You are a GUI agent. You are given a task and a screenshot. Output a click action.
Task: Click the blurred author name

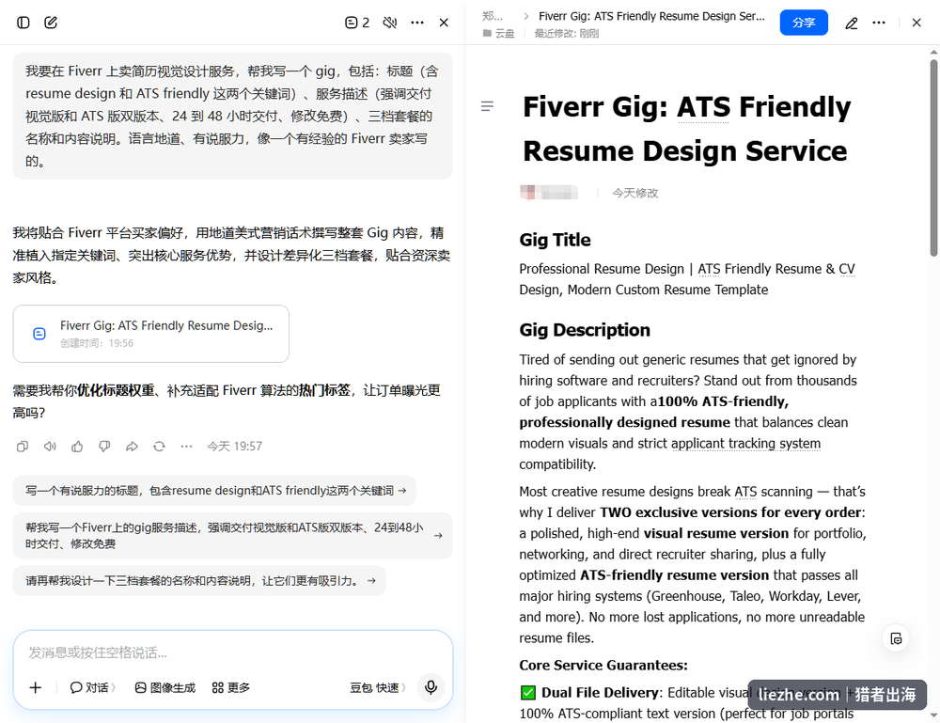point(549,193)
